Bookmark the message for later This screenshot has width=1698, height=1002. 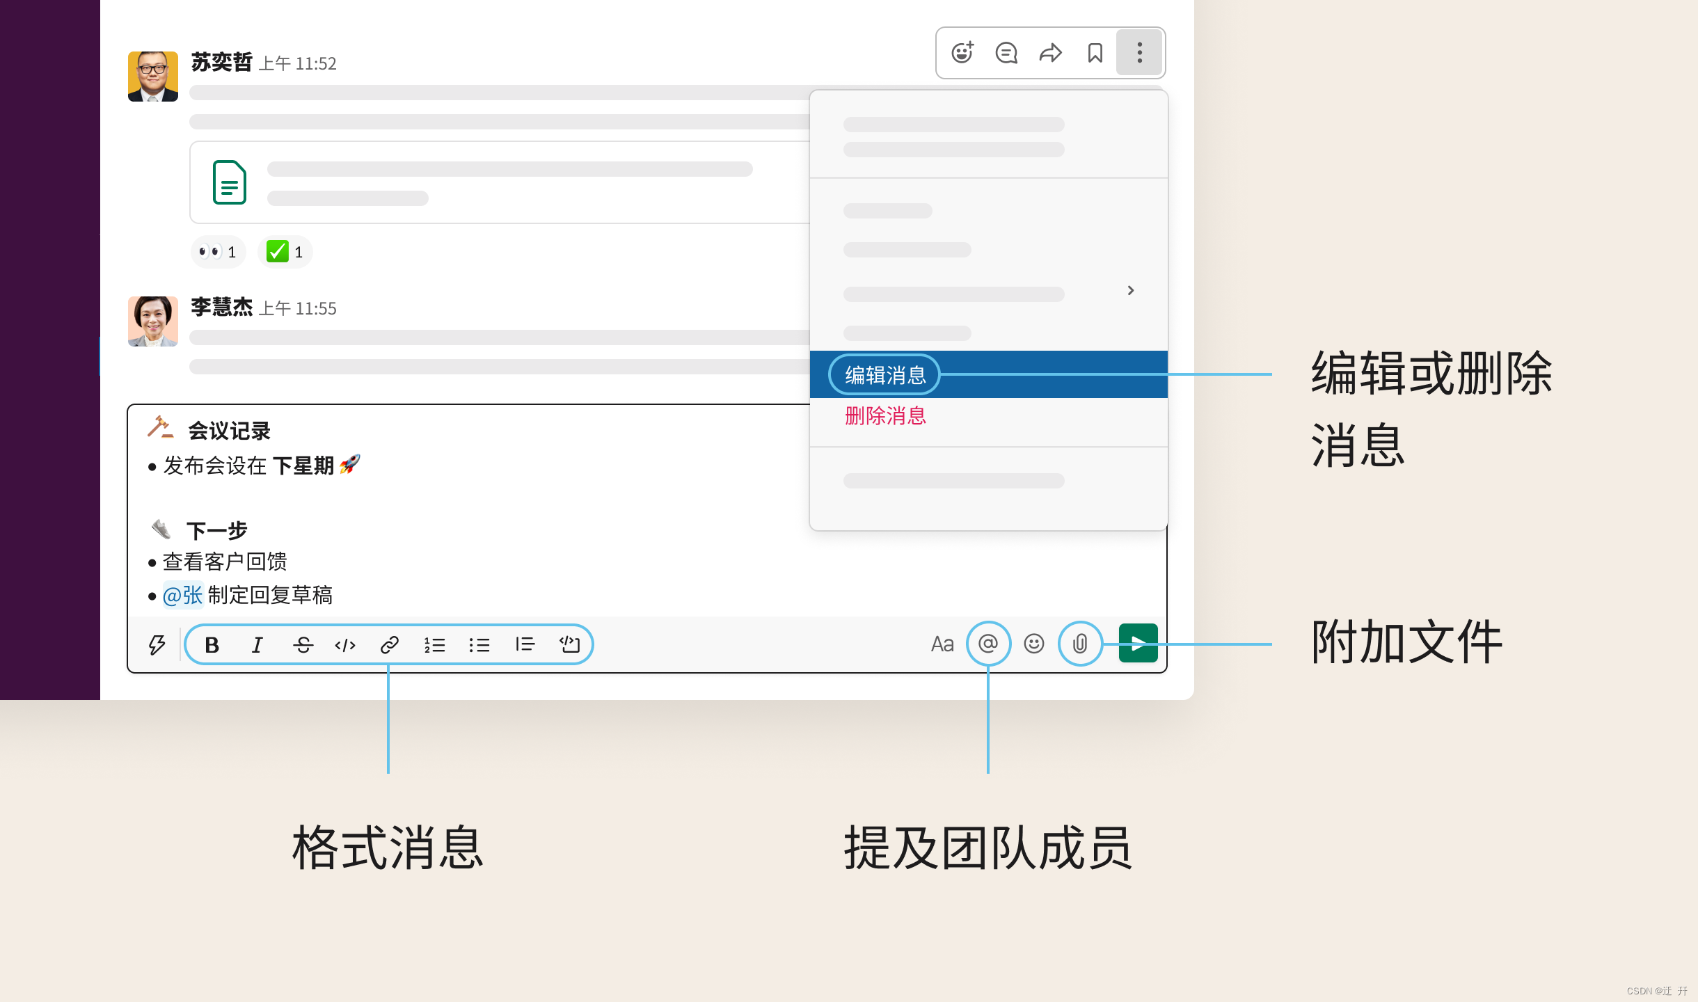click(x=1095, y=53)
